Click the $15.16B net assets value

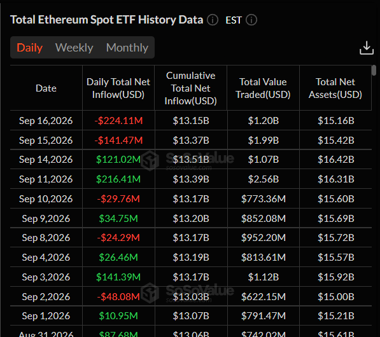(336, 121)
